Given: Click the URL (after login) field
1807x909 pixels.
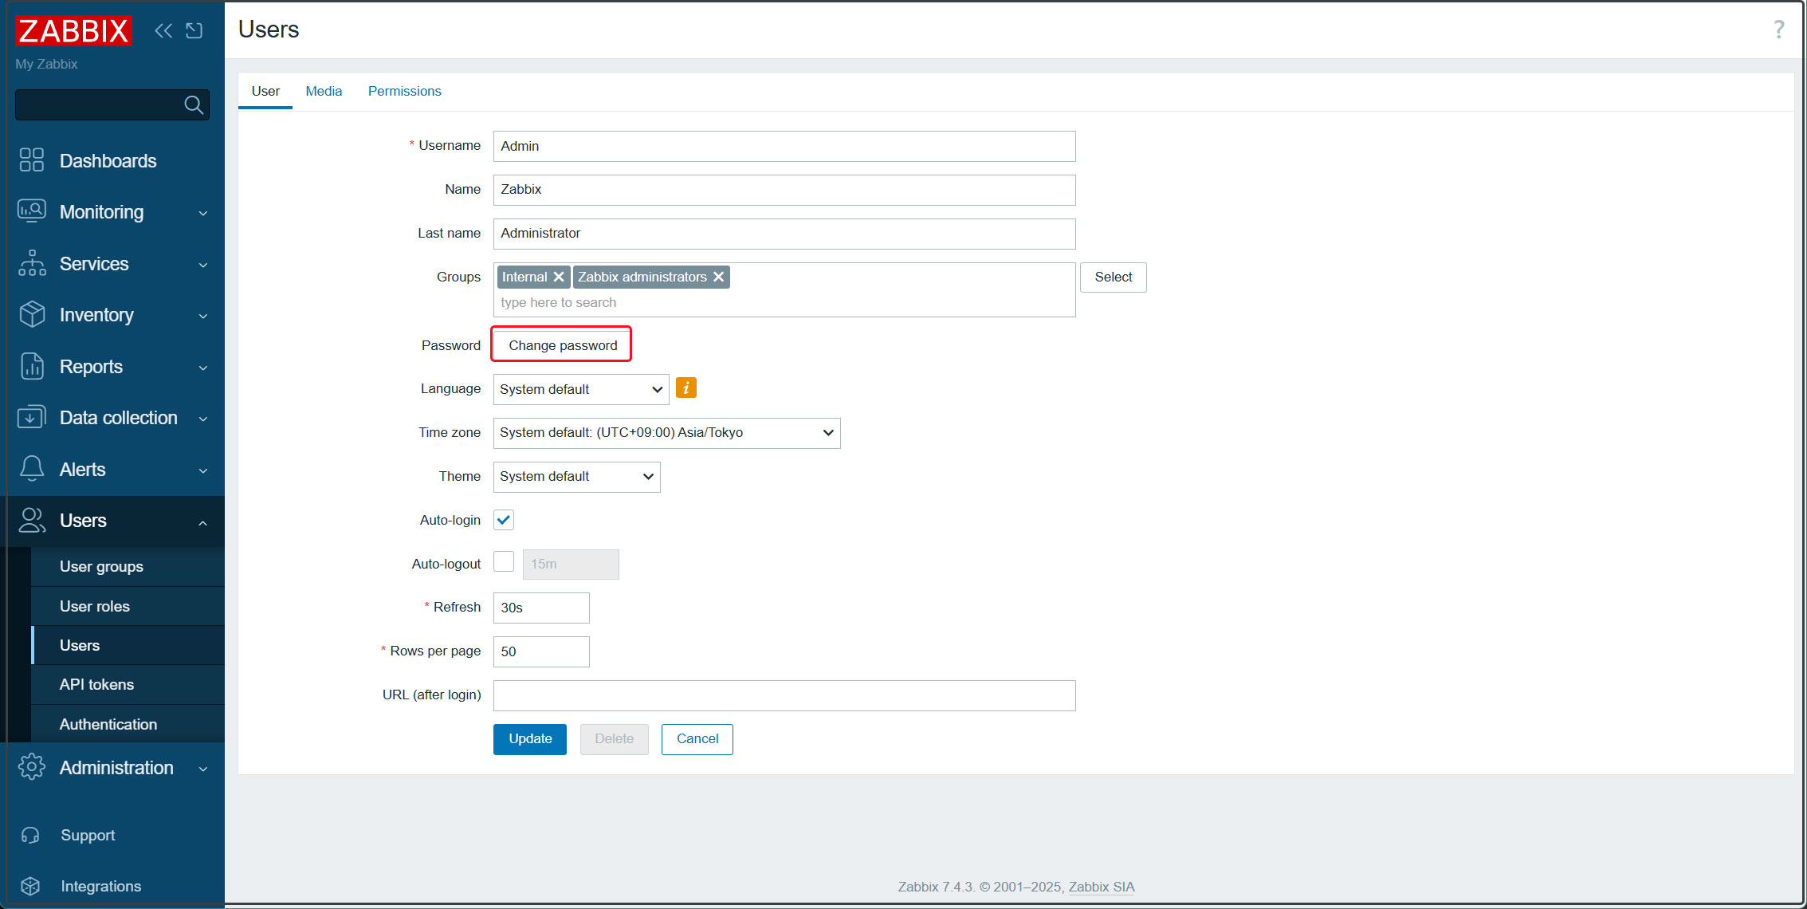Looking at the screenshot, I should [784, 695].
